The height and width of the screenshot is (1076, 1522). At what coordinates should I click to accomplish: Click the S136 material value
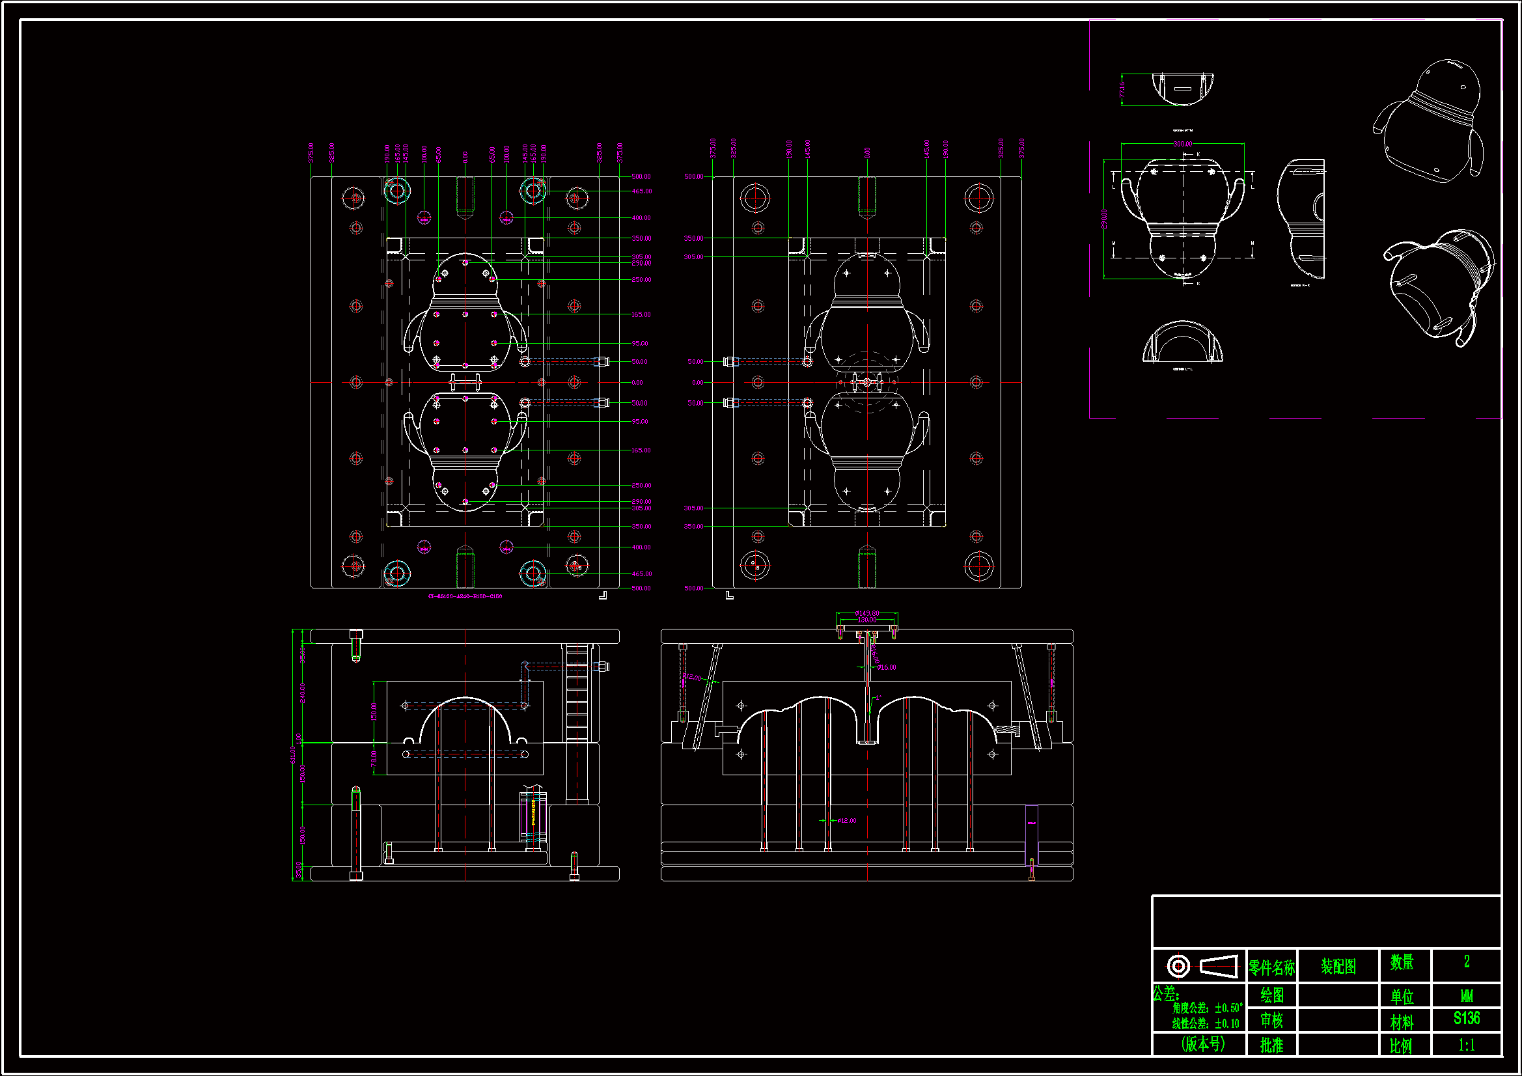tap(1465, 1017)
